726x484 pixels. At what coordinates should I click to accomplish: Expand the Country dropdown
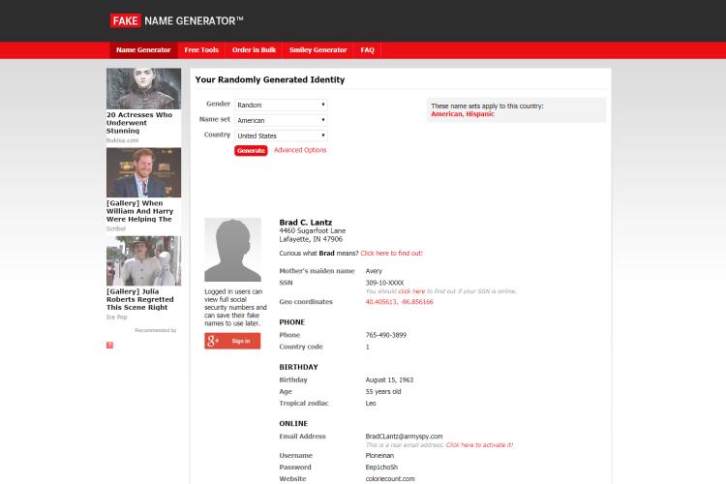(x=281, y=136)
